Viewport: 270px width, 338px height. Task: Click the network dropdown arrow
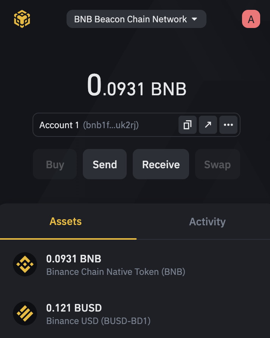point(194,19)
